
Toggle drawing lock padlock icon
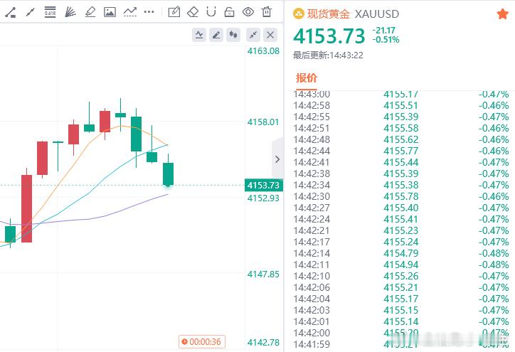(229, 12)
